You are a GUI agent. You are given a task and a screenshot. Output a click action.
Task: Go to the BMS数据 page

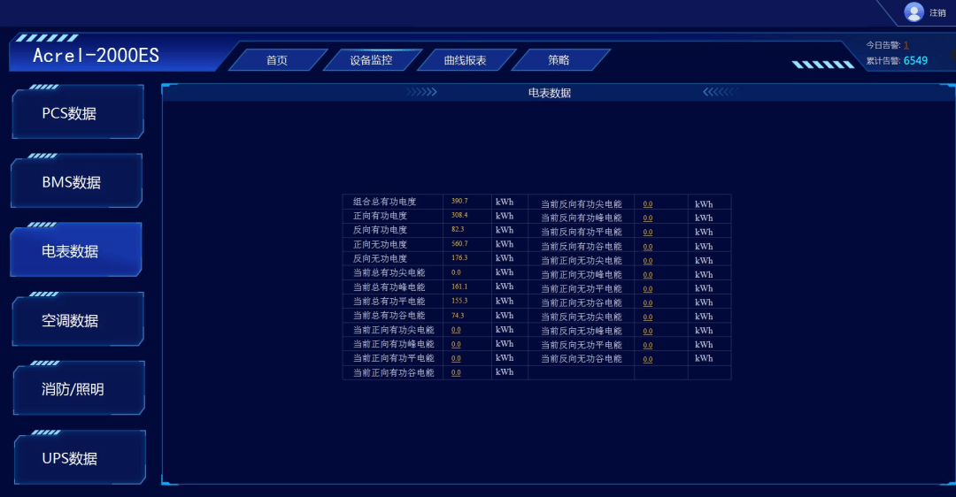[x=77, y=182]
